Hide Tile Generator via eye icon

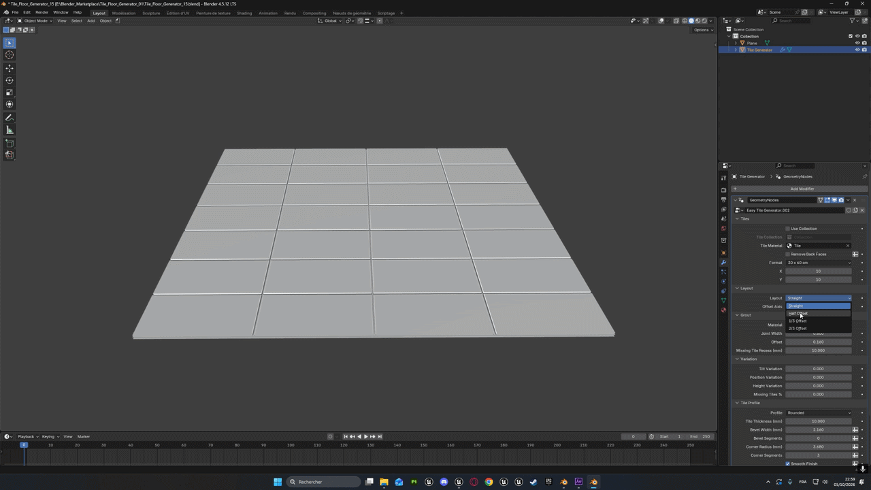coord(857,50)
